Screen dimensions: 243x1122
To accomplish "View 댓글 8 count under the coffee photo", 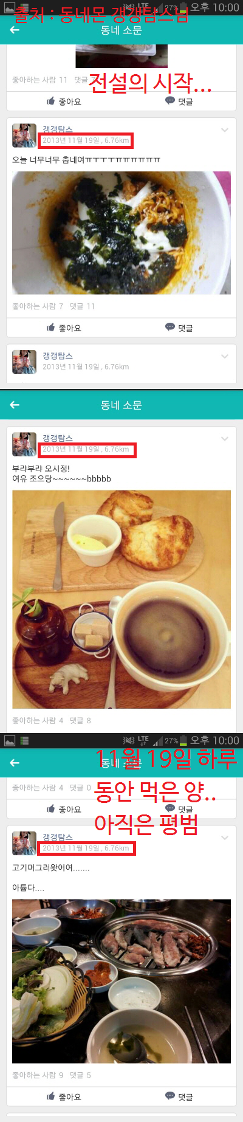I will coord(80,720).
